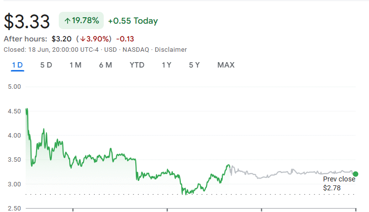Open the 6M chart view
369x212 pixels.
click(x=105, y=65)
